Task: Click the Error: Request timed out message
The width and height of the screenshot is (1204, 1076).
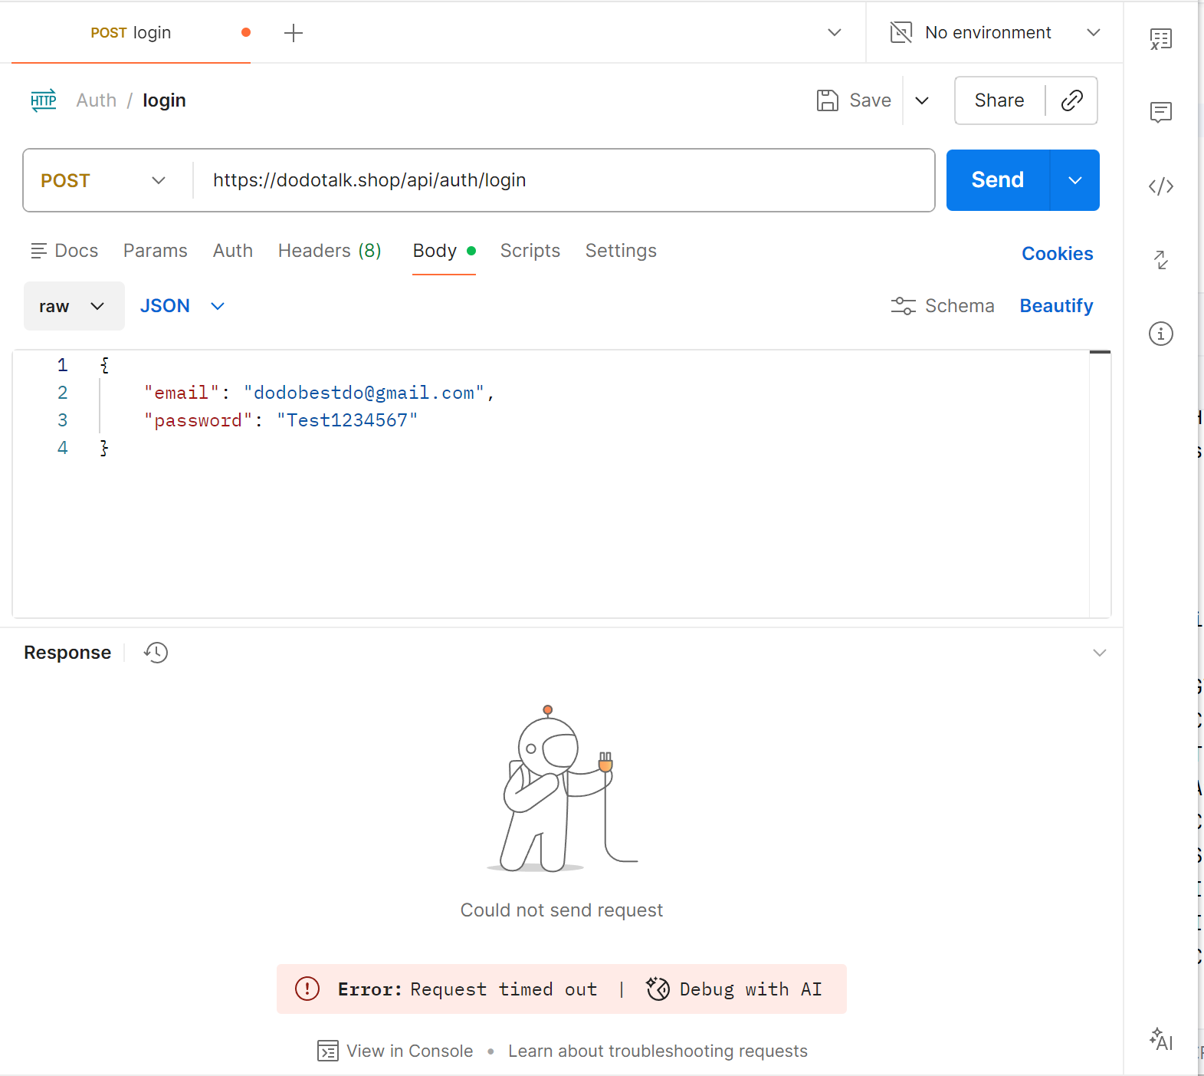Action: 467,989
